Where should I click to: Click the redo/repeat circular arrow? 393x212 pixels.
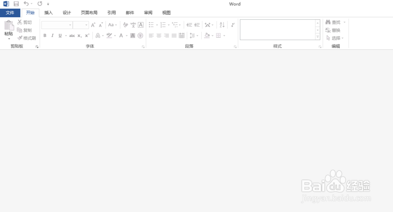(x=40, y=4)
